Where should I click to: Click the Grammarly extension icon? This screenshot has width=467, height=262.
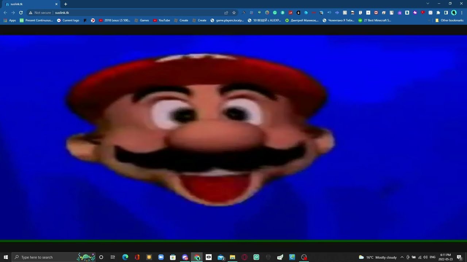pos(275,12)
